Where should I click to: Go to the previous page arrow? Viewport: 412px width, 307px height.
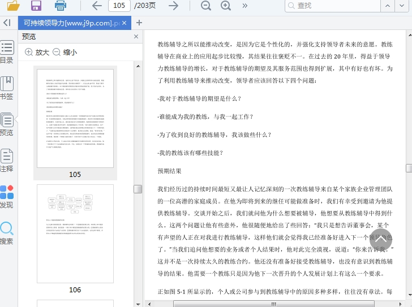(x=97, y=6)
